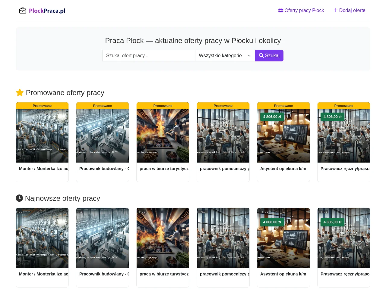Click the plus icon beside Dodaj ofertę
Viewport: 386px width, 289px height.
pyautogui.click(x=336, y=10)
